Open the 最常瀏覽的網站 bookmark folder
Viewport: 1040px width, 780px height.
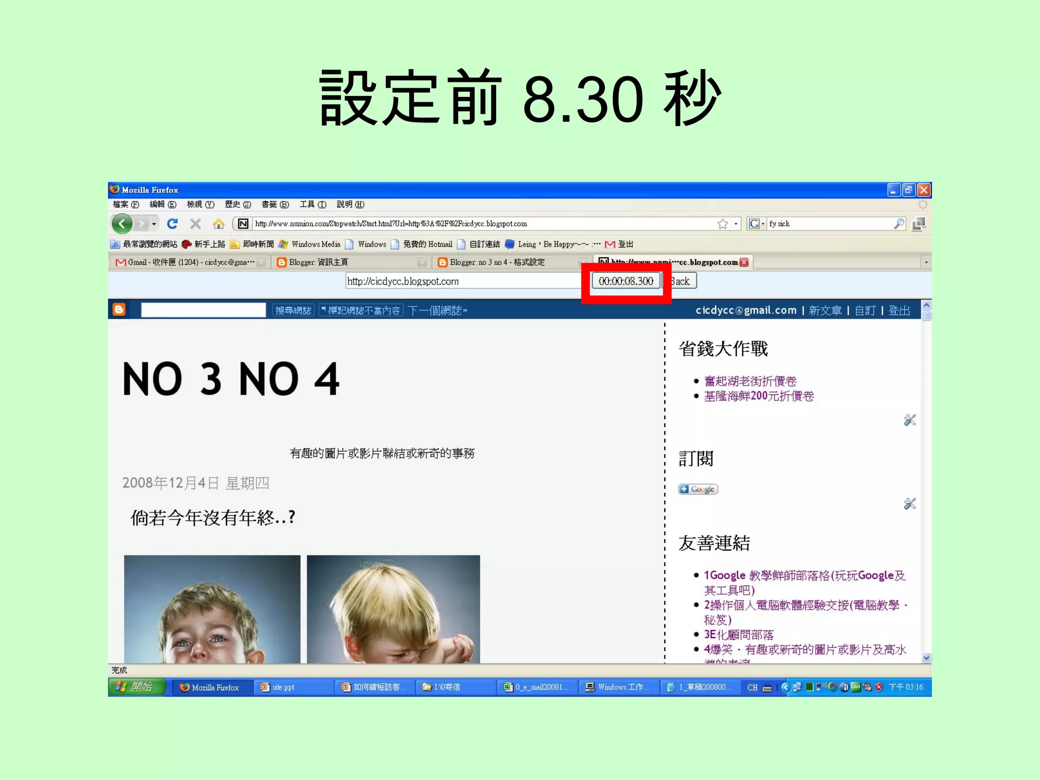point(144,244)
